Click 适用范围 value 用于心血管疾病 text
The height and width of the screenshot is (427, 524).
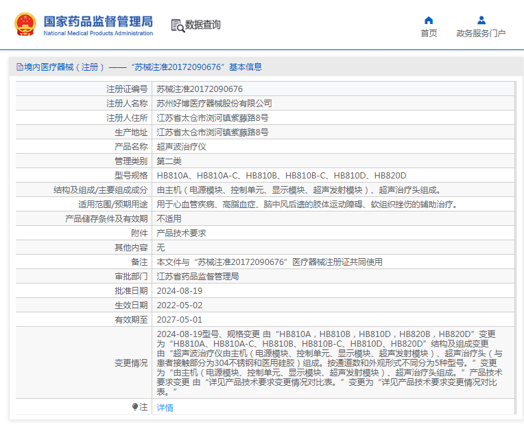(307, 205)
